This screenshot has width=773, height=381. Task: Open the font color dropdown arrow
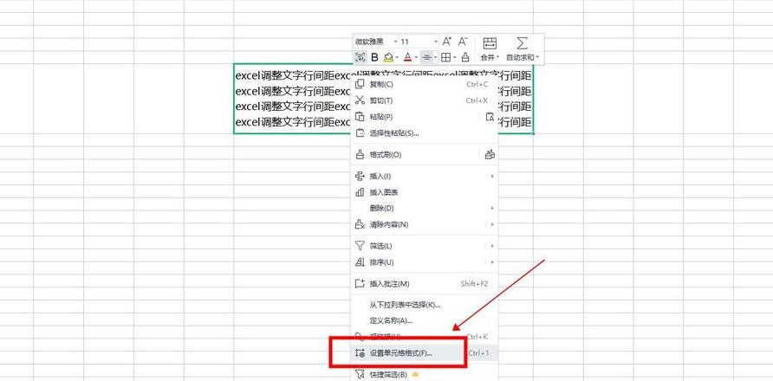pos(416,58)
